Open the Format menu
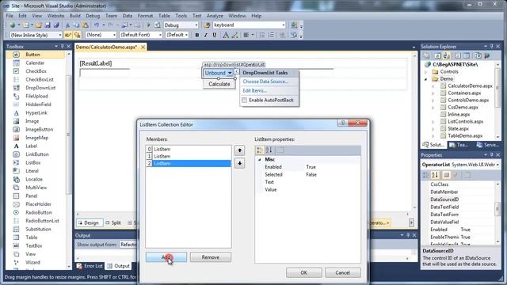 145,16
